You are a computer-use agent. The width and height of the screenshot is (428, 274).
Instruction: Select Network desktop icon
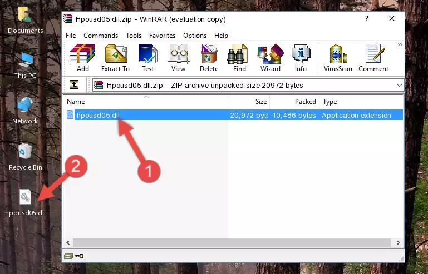25,111
